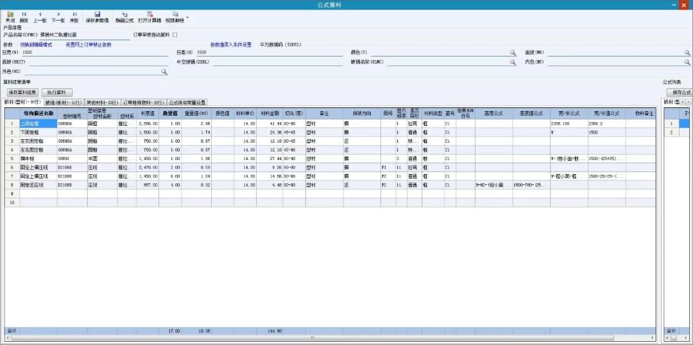Go to previous record (上一张)

(40, 17)
